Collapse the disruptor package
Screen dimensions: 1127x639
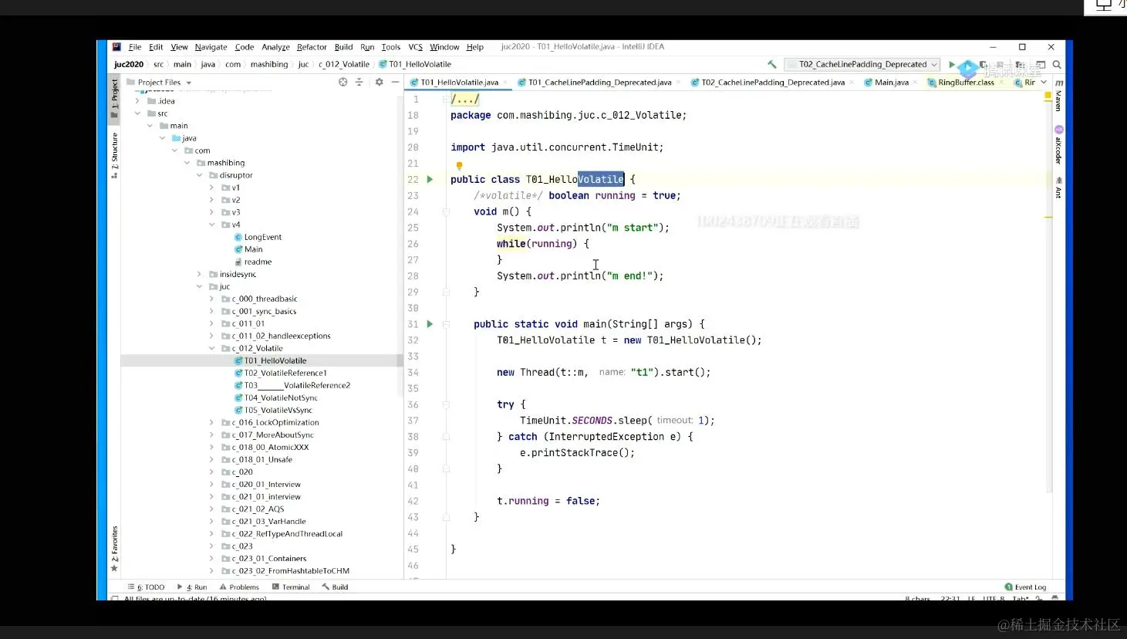point(199,175)
